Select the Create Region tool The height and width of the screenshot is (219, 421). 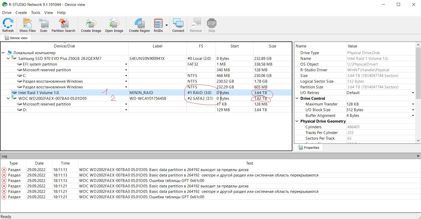click(140, 25)
